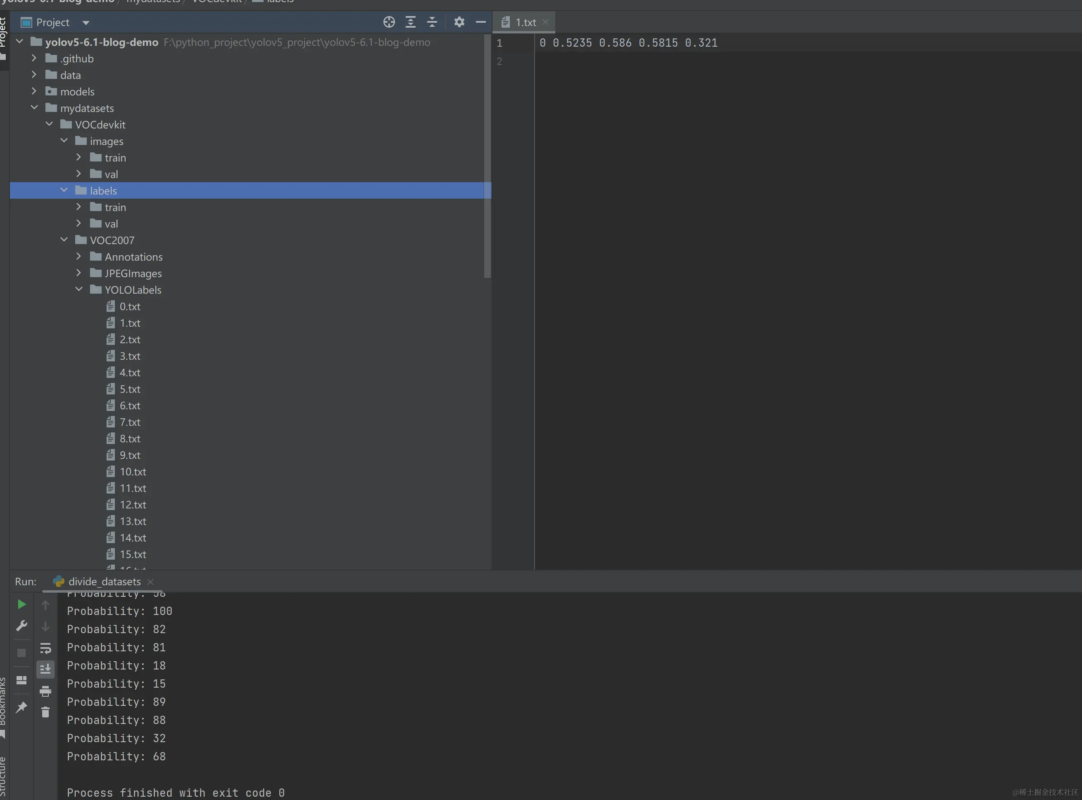
Task: Collapse the VOCdevkit folder
Action: pyautogui.click(x=49, y=124)
